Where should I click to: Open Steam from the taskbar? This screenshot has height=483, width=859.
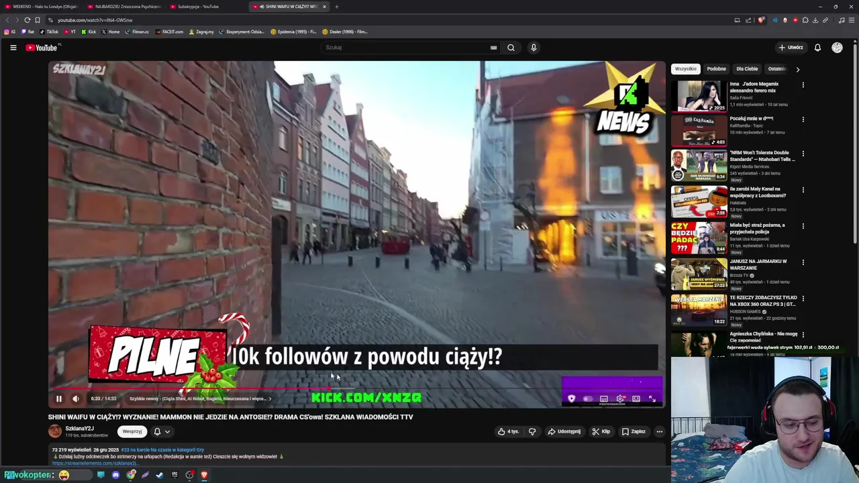click(160, 475)
